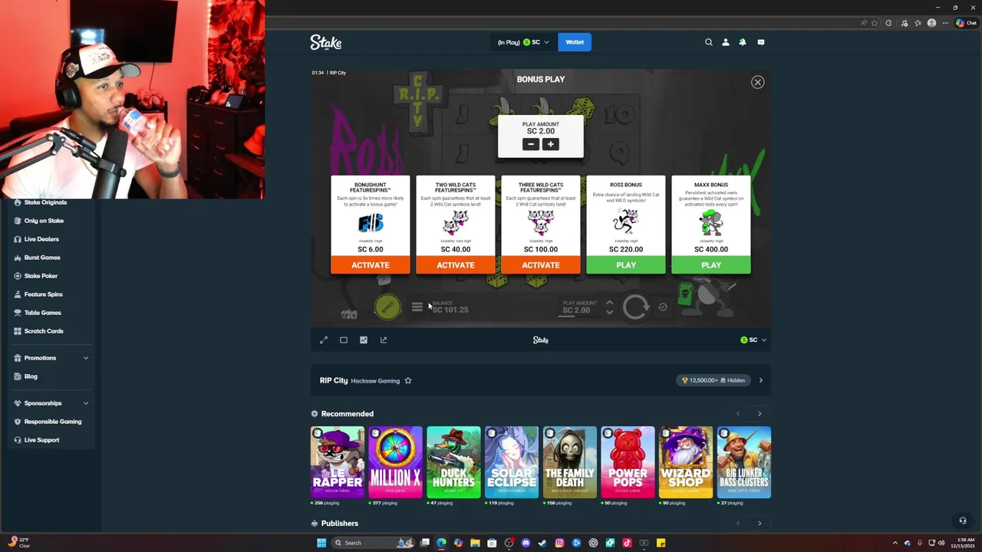Go to previous Recommended games page

[x=738, y=414]
